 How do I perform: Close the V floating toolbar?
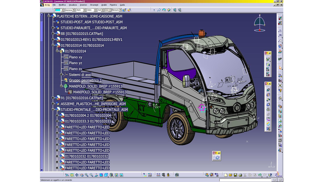pos(269,84)
